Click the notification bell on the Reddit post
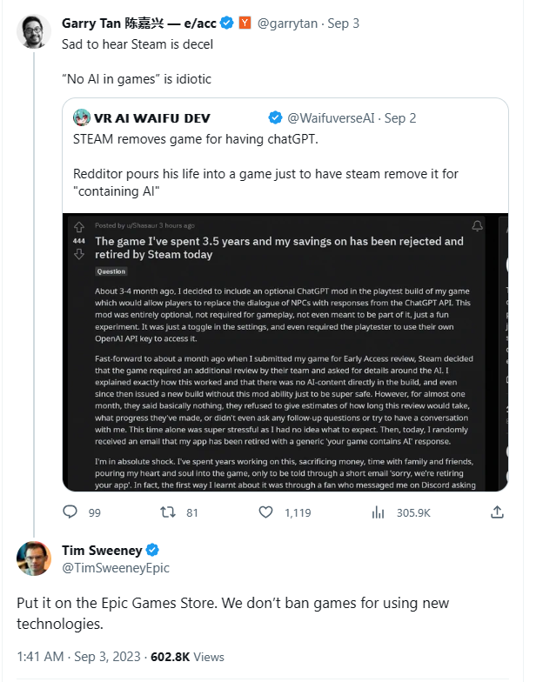543x682 pixels. pos(476,226)
